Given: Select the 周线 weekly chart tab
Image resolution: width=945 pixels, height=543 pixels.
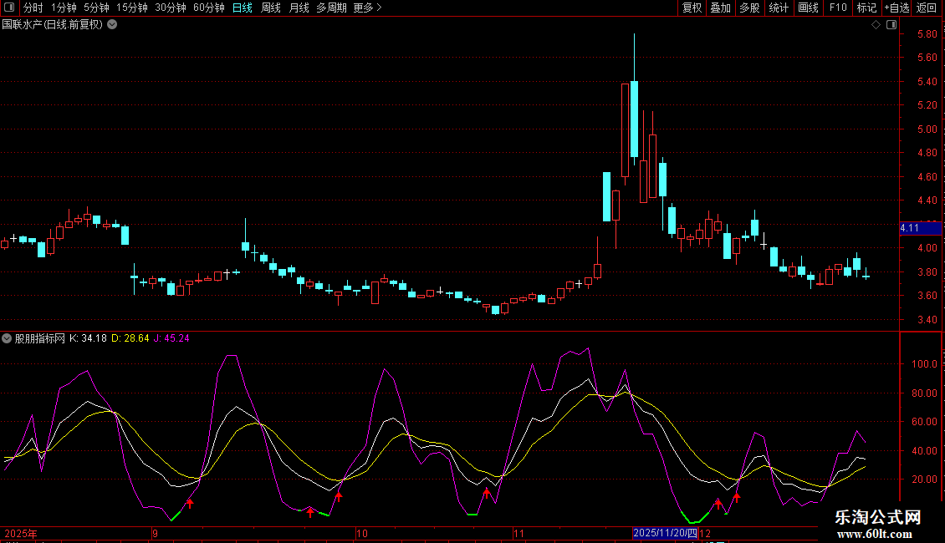Looking at the screenshot, I should (270, 8).
